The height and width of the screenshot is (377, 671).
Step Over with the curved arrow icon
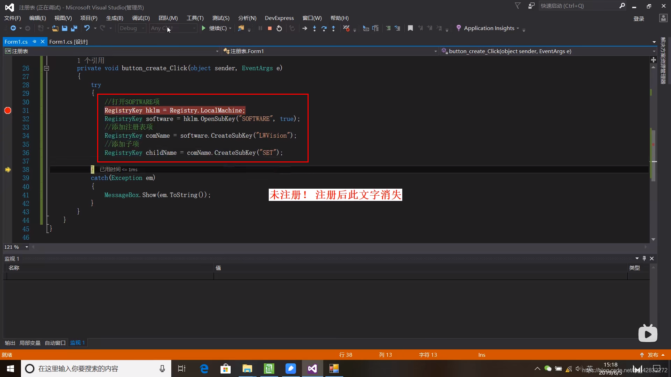click(x=324, y=28)
